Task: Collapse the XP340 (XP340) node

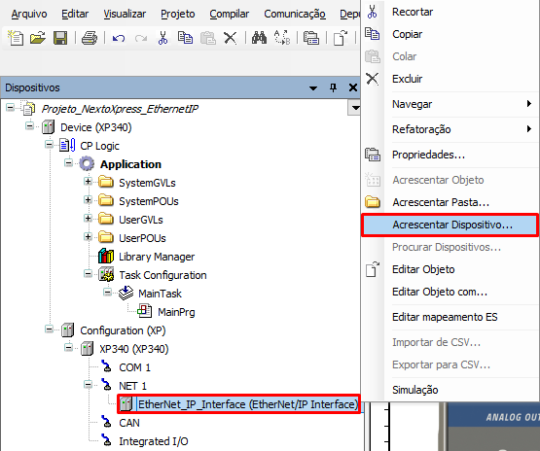Action: pos(69,348)
